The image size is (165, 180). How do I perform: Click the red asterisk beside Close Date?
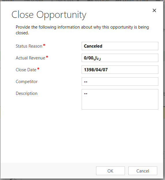click(38, 69)
